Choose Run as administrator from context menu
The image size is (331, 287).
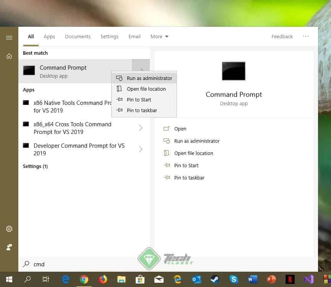(149, 78)
